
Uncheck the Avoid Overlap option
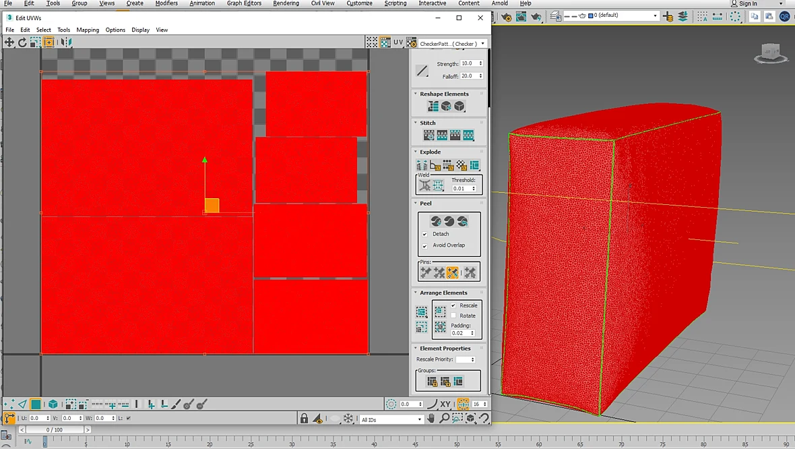425,245
